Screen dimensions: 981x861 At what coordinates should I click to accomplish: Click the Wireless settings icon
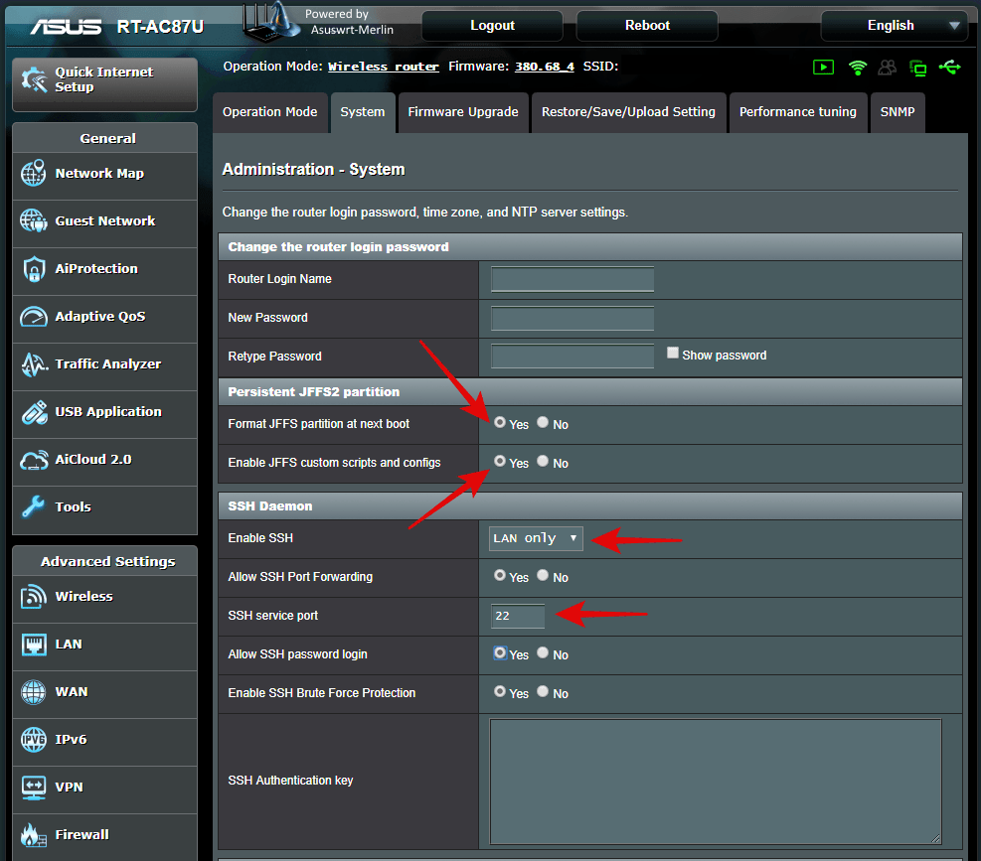coord(33,597)
